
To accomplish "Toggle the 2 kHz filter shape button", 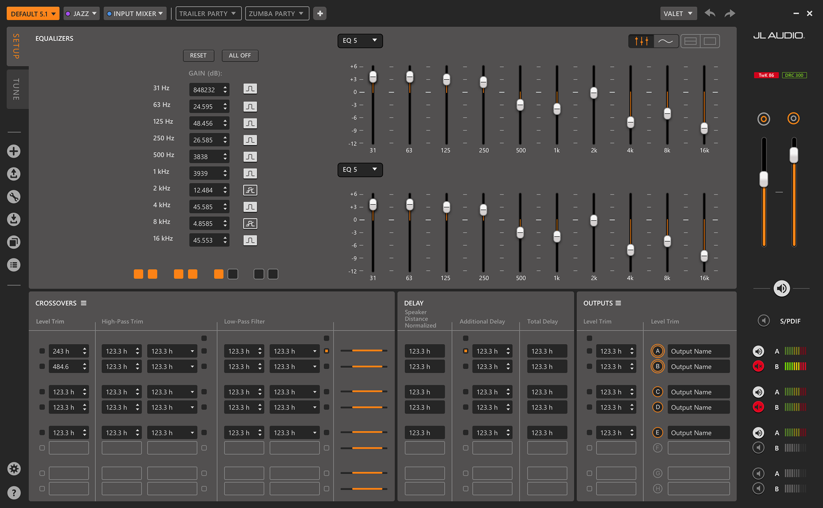I will 250,190.
